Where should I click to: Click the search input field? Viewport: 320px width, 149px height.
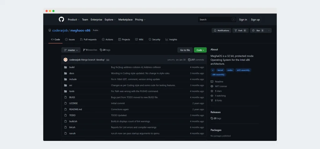(x=217, y=20)
